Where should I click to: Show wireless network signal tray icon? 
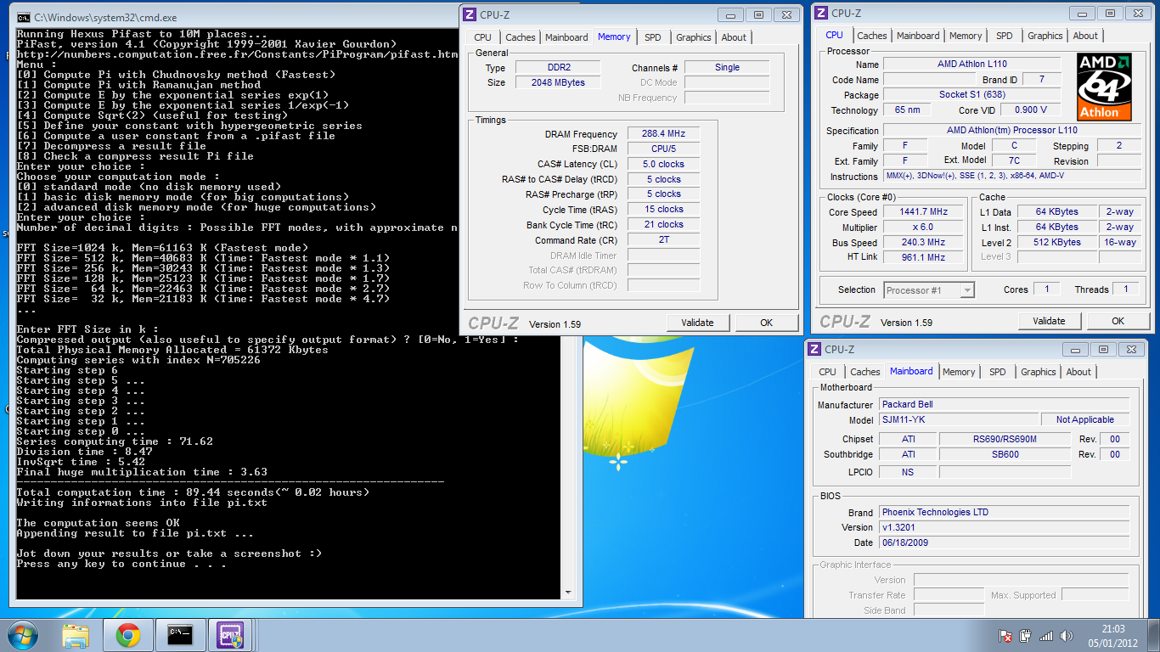(x=1046, y=635)
